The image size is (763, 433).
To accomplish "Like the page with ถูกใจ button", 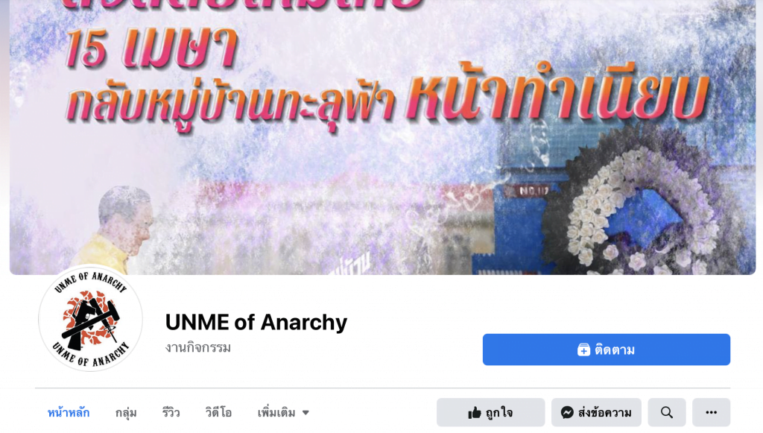I will [490, 413].
